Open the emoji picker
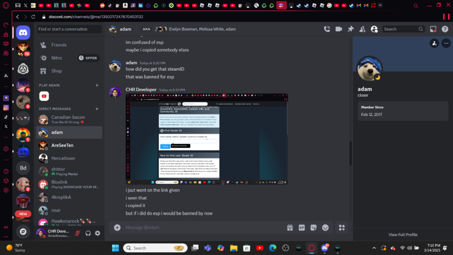453x255 pixels. click(325, 227)
